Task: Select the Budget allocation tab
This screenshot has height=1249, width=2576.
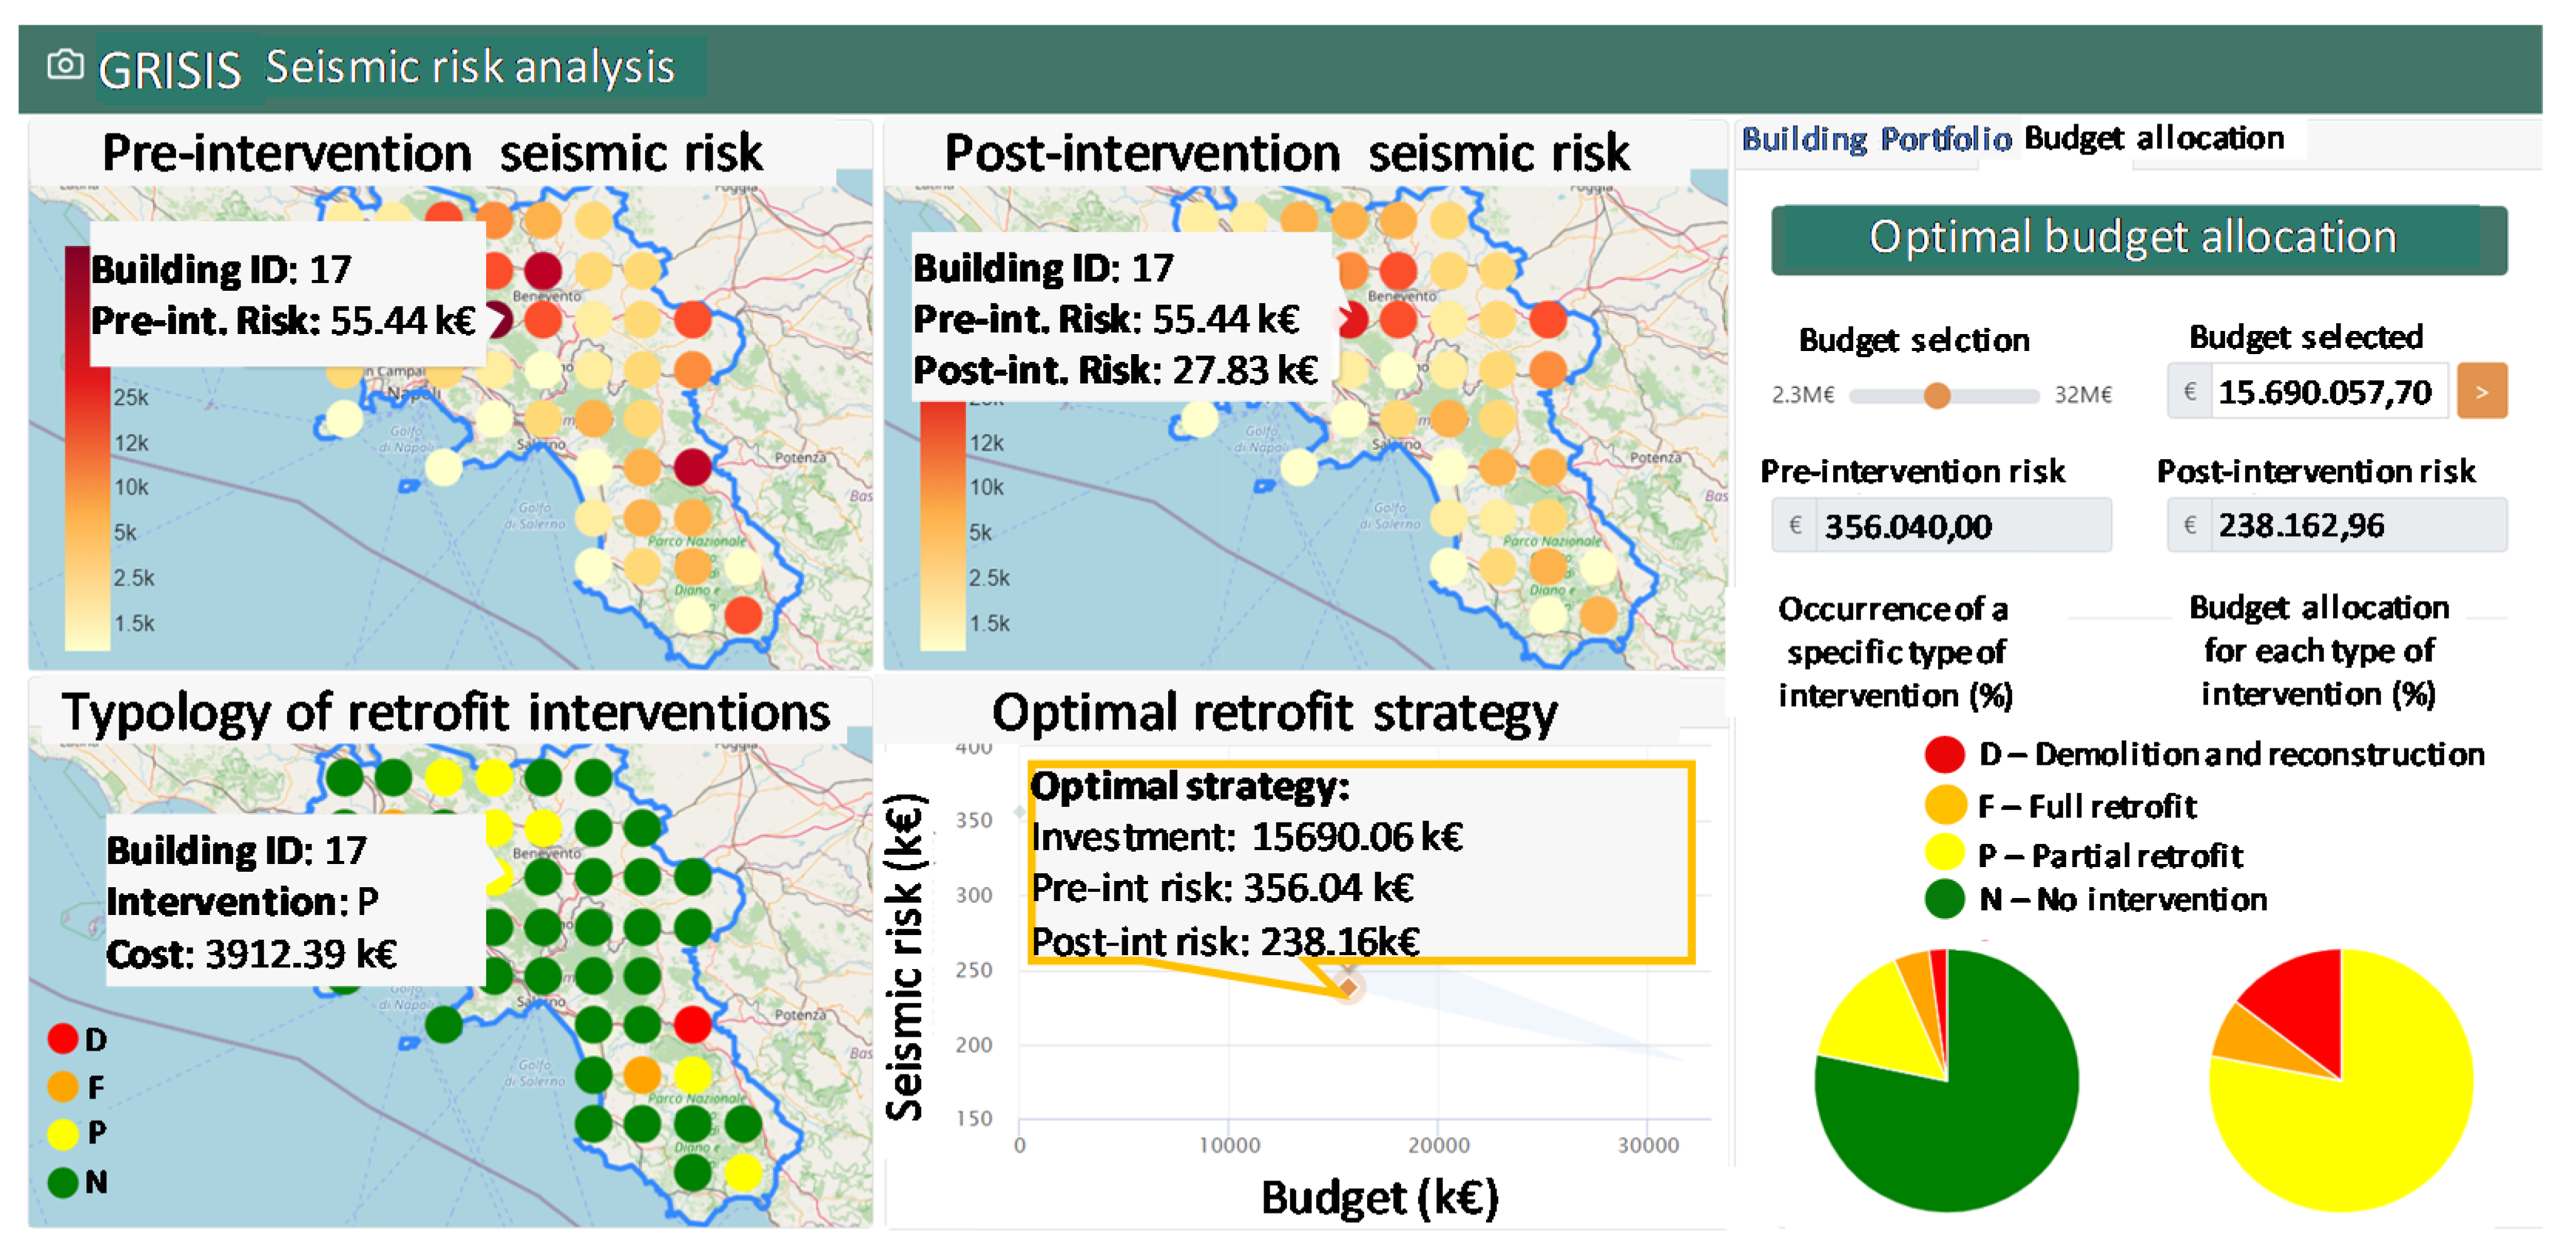Action: coord(2153,138)
